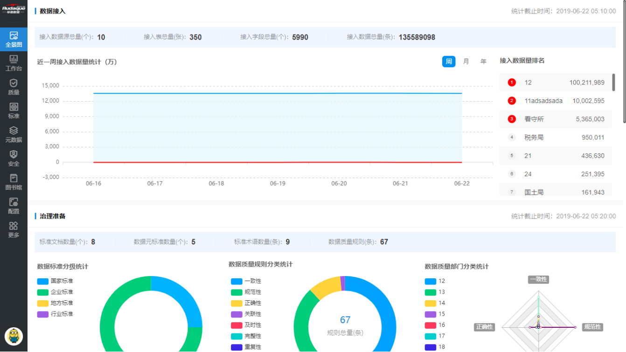Viewport: 626px width, 352px height.
Task: Click the 06-19 axis label
Action: pos(278,184)
